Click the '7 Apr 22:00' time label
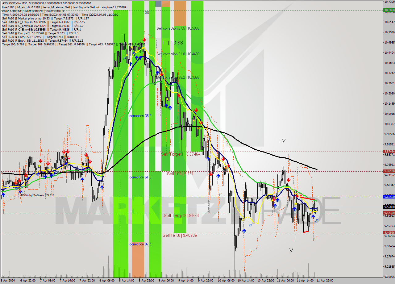This screenshot has width=395, height=284. tap(87, 281)
